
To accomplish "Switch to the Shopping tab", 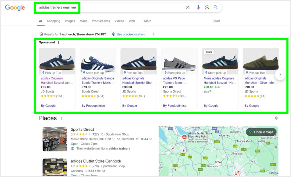I will coord(53,21).
